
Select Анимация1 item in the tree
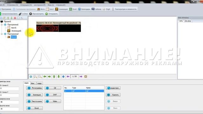16,31
